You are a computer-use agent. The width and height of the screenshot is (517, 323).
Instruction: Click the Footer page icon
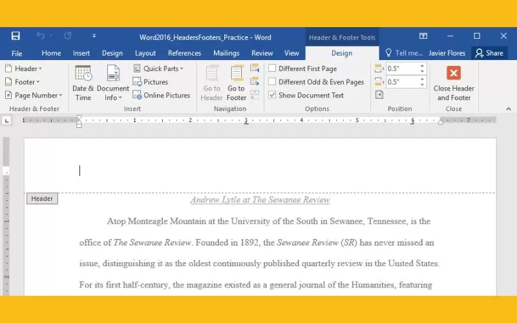point(8,82)
